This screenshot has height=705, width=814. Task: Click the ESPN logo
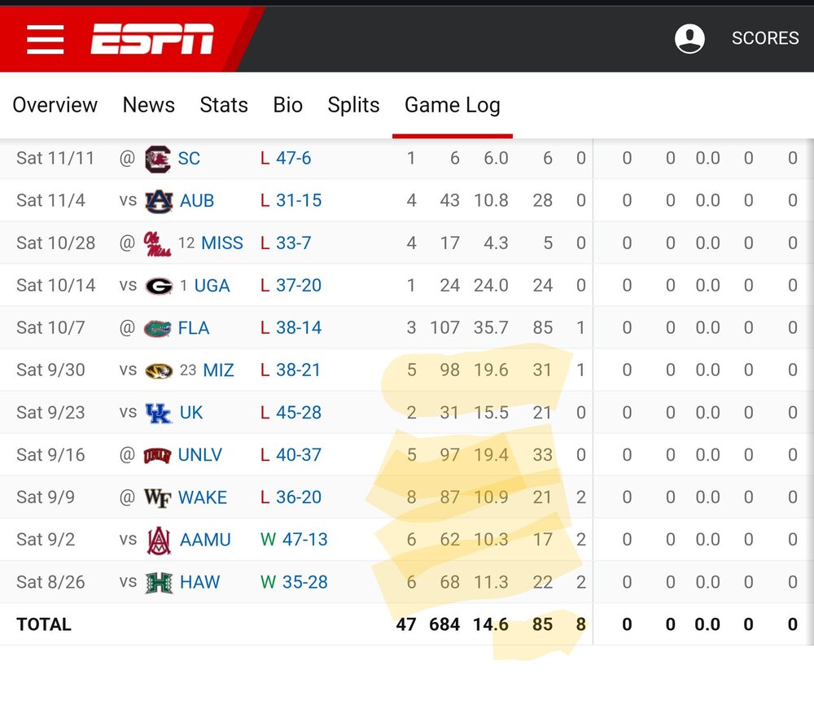pyautogui.click(x=152, y=39)
